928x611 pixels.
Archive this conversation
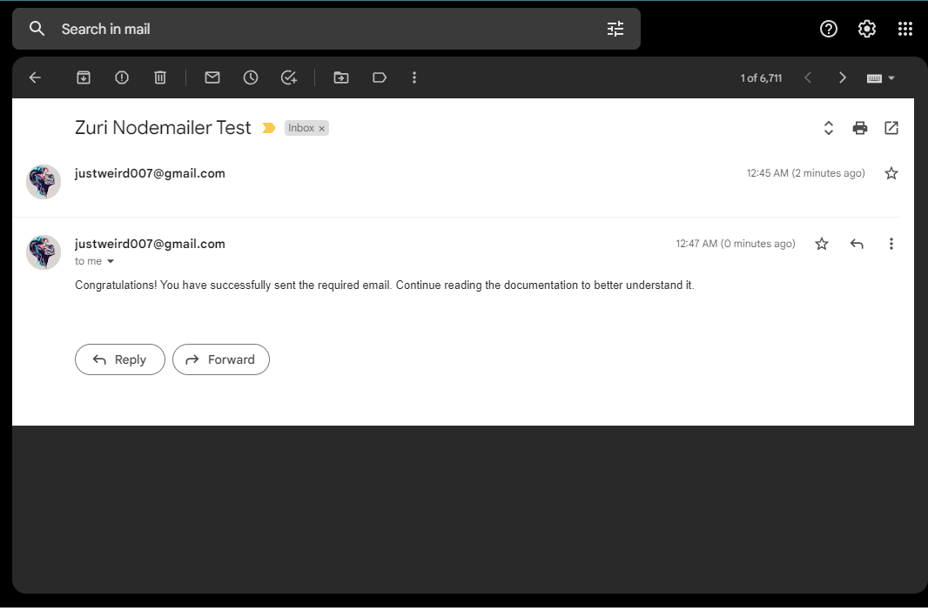coord(84,77)
